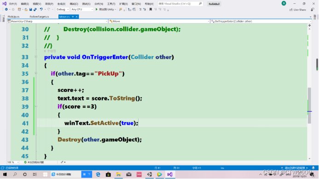319x179 pixels.
Task: Click the redo arrow icon
Action: click(49, 9)
